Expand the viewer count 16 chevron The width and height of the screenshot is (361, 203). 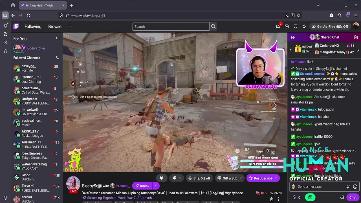[x=267, y=193]
